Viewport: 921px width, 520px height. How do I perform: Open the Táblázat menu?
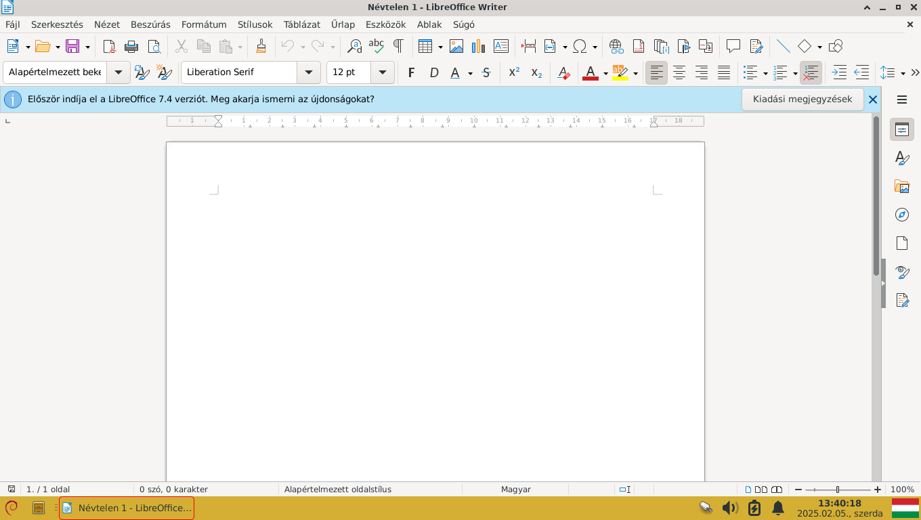click(301, 24)
